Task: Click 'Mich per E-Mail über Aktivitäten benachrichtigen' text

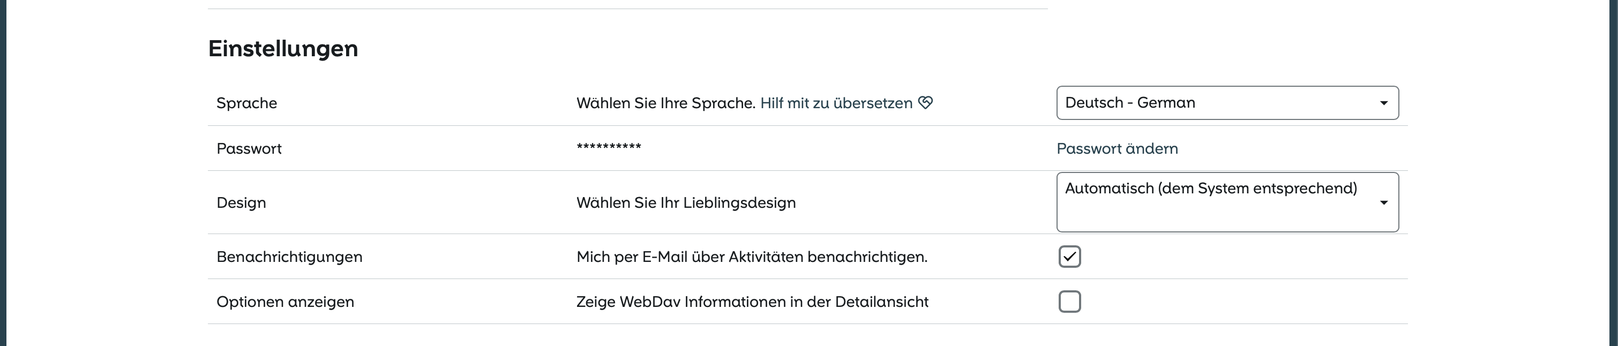Action: (x=751, y=257)
